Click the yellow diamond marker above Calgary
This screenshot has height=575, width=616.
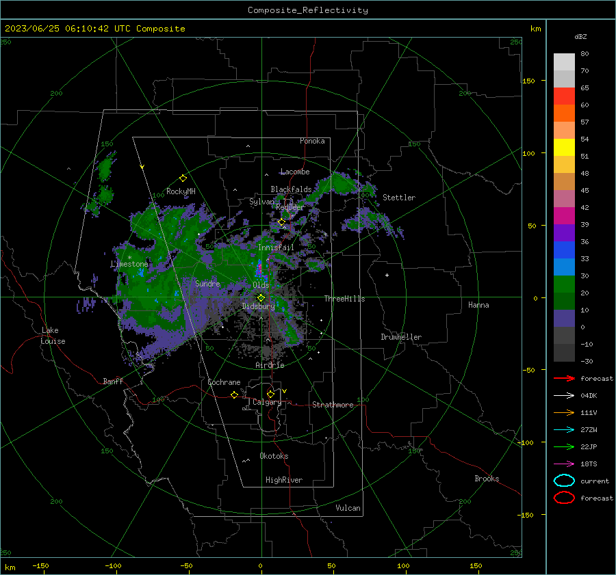pyautogui.click(x=270, y=394)
